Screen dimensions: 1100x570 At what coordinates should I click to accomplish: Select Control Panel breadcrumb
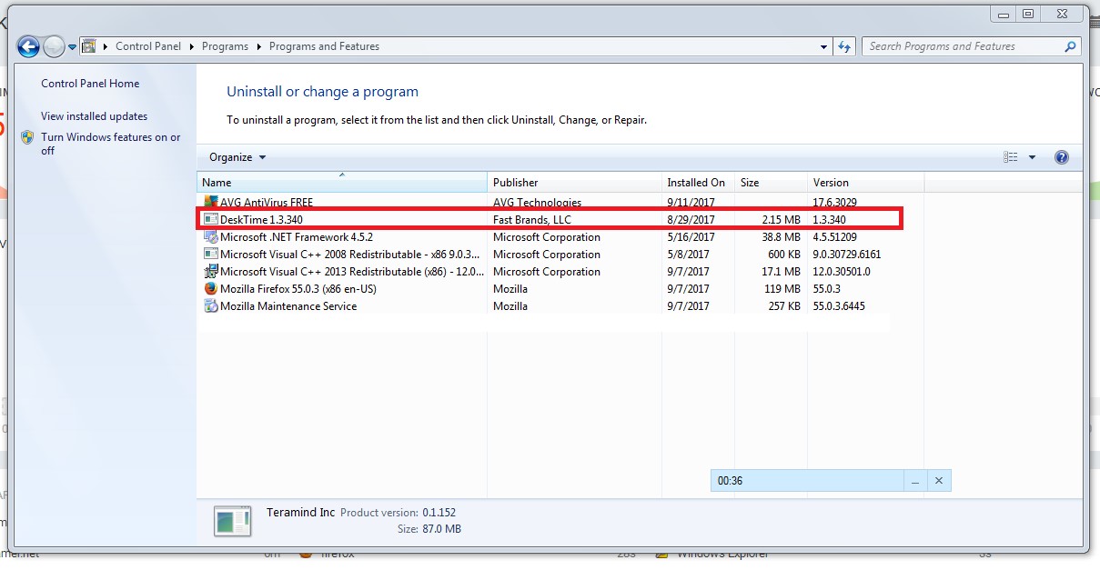148,46
